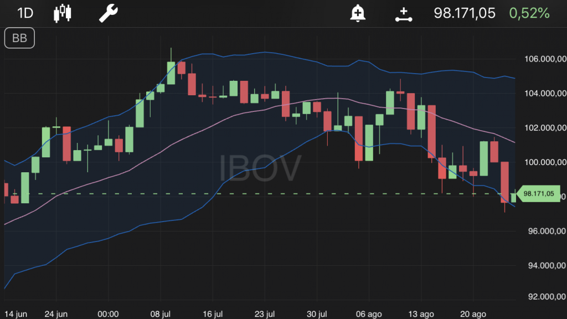
Task: Click the 13 ago date label
Action: (421, 314)
